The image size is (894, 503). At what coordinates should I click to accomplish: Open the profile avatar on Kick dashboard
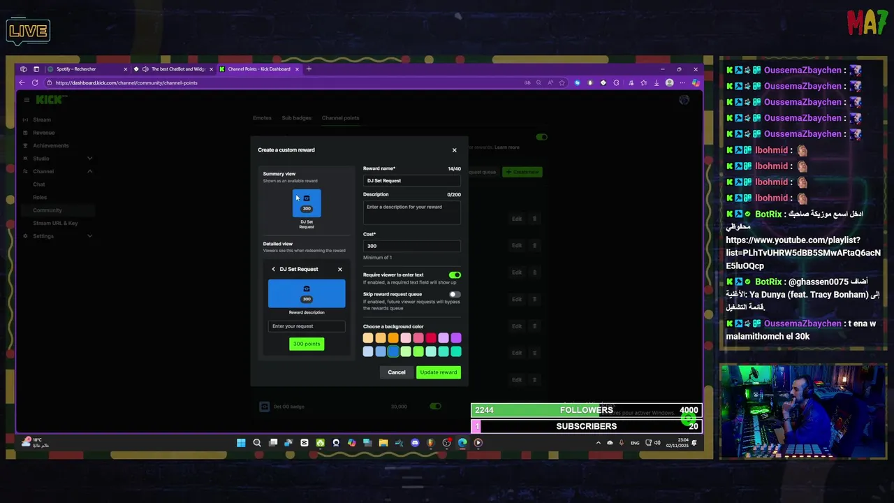pyautogui.click(x=684, y=100)
